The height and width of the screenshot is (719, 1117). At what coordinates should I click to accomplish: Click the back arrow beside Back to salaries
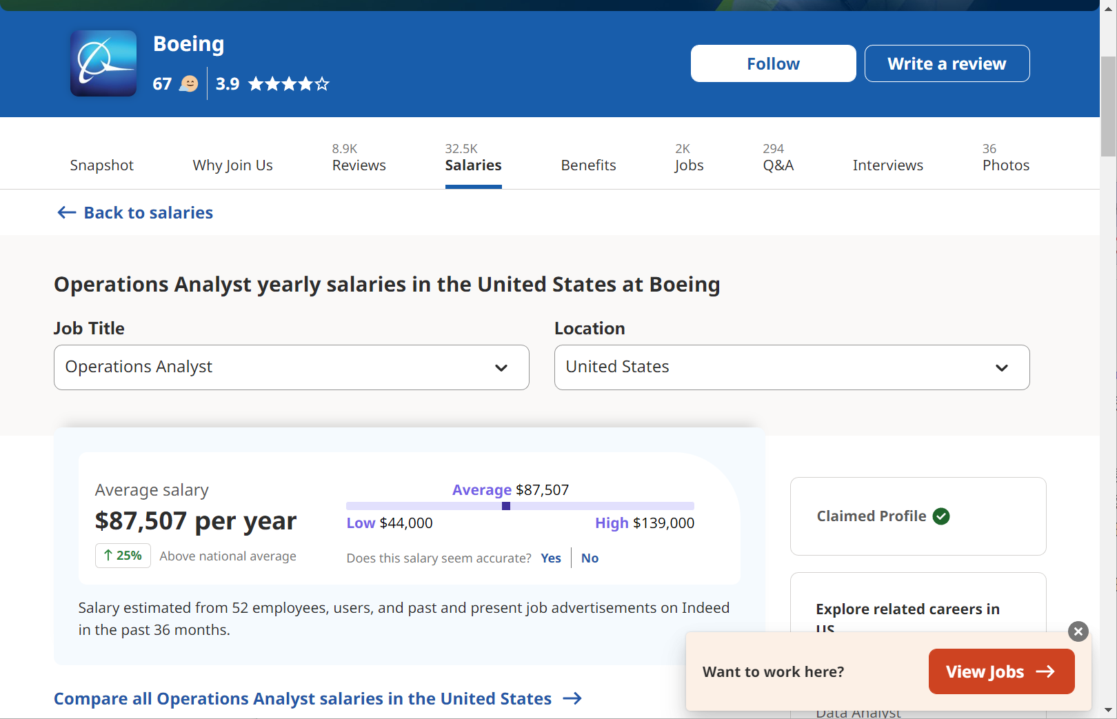click(67, 212)
